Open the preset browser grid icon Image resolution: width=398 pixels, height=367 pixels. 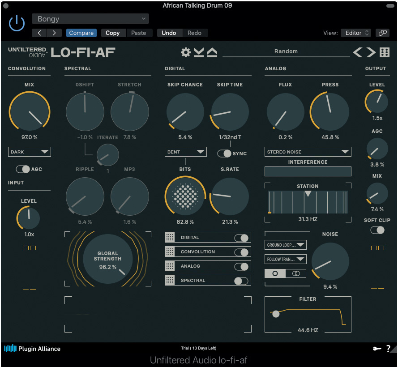coord(384,52)
